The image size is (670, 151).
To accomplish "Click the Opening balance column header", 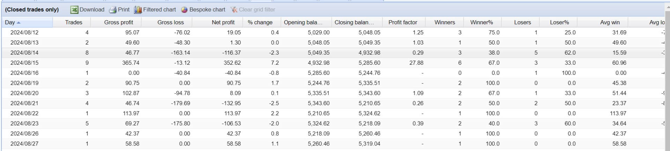I will 303,22.
